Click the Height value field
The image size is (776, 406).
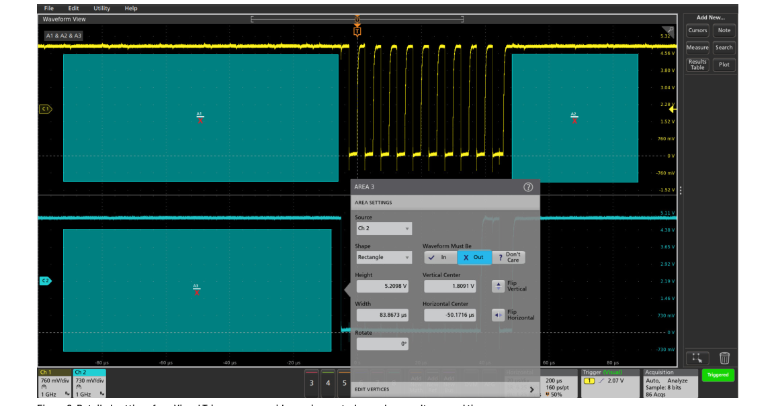coord(382,286)
